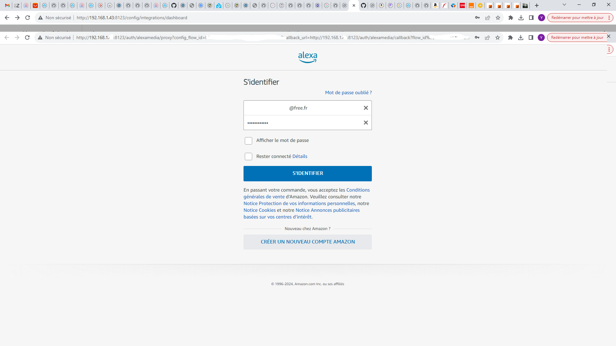Switch to the Orange square tab
This screenshot has width=616, height=346.
pyautogui.click(x=471, y=5)
